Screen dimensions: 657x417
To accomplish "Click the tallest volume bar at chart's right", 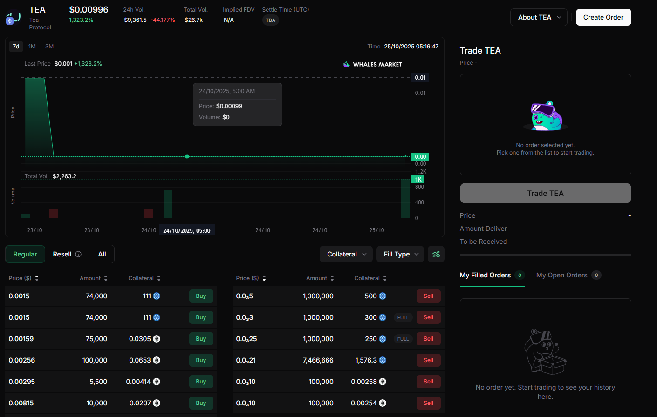I will pyautogui.click(x=405, y=199).
